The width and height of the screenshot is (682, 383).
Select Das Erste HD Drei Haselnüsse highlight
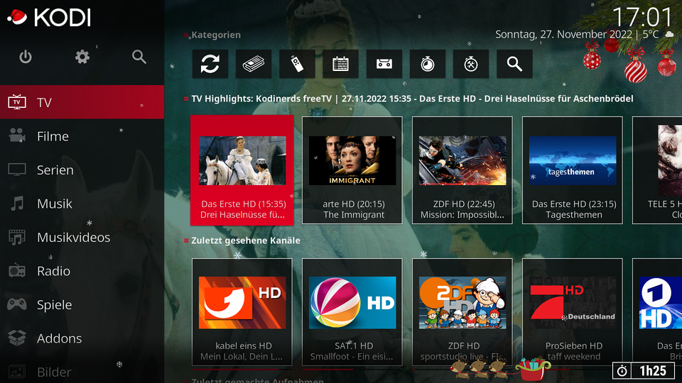242,170
